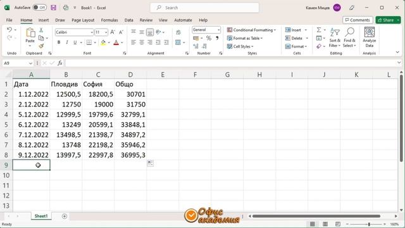Open the Comments button
Viewport: 405px width, 228px height.
(x=358, y=20)
